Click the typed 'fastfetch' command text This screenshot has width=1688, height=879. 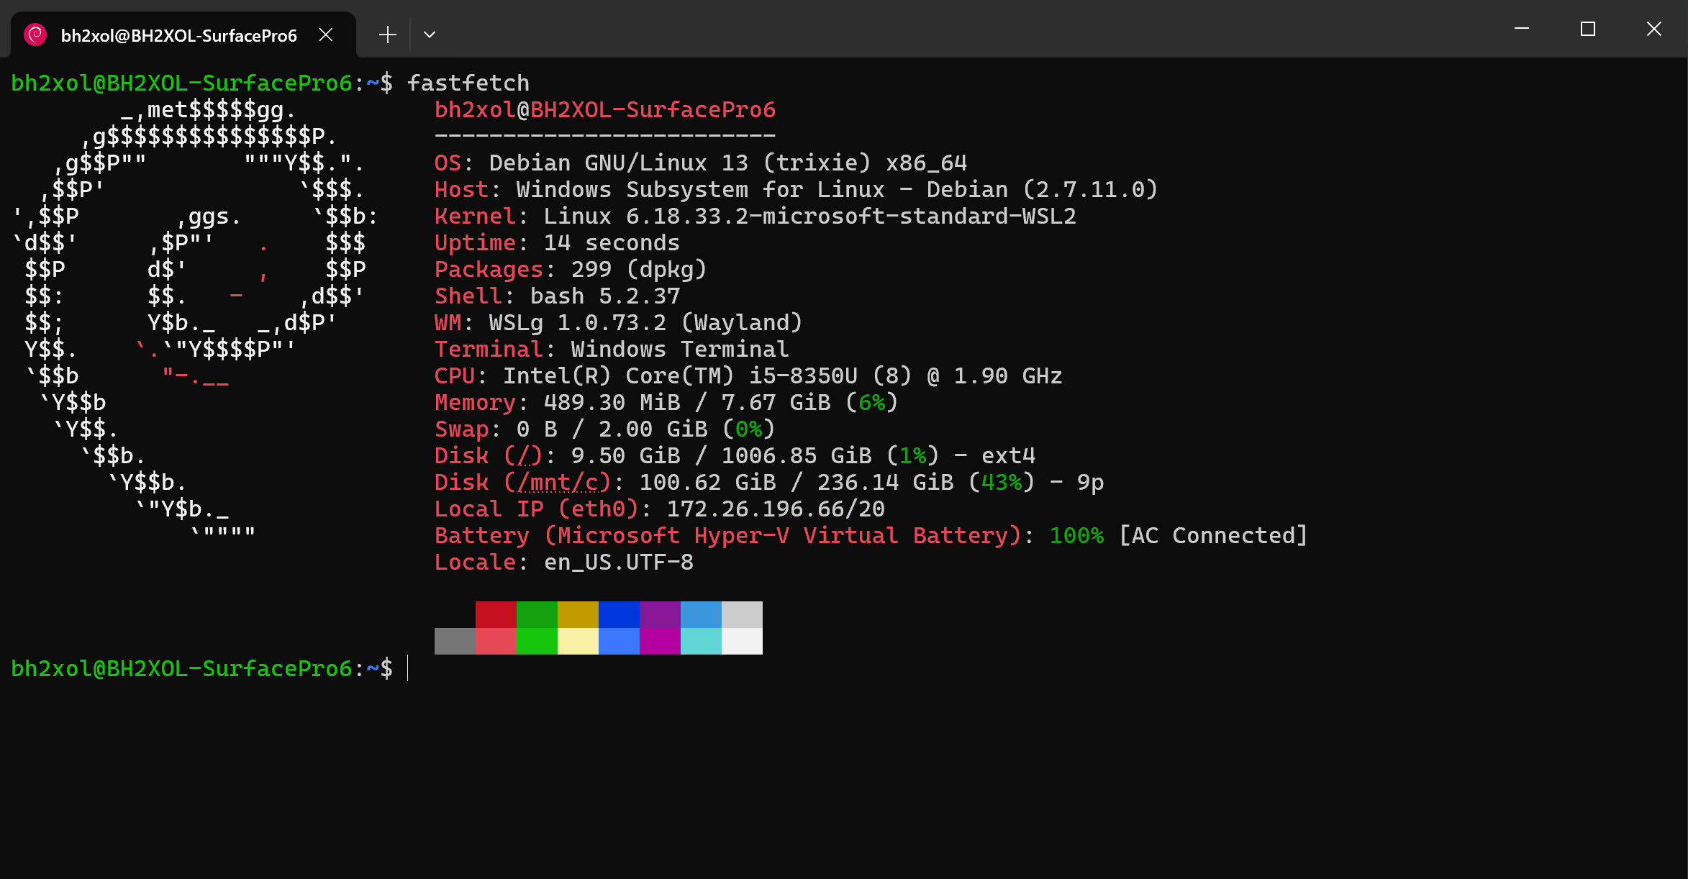click(x=468, y=83)
